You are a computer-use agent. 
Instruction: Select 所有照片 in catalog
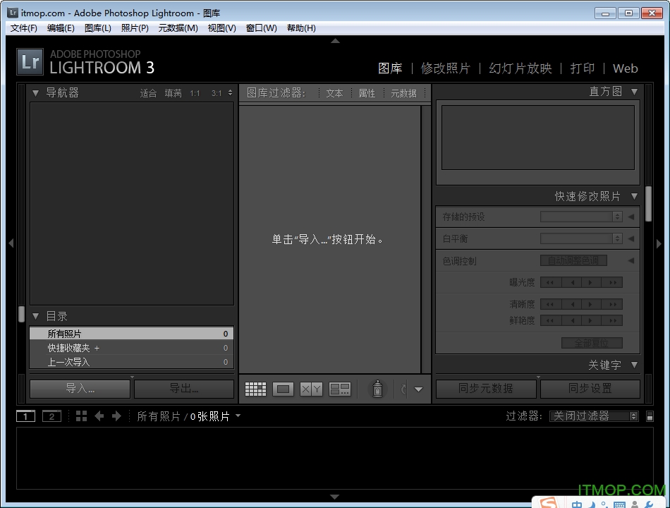(132, 334)
